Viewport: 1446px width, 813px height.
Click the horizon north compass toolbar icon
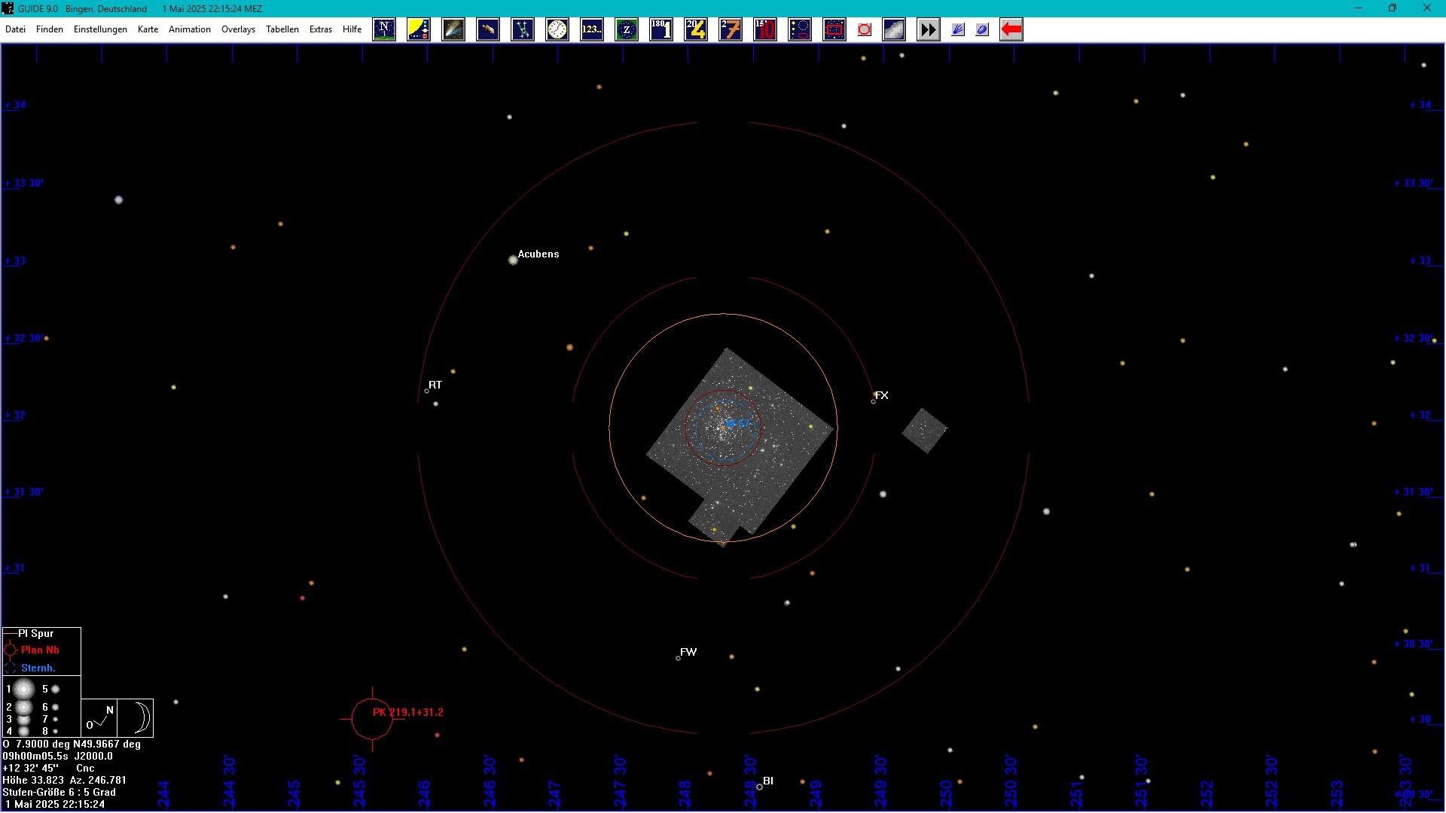pos(384,30)
